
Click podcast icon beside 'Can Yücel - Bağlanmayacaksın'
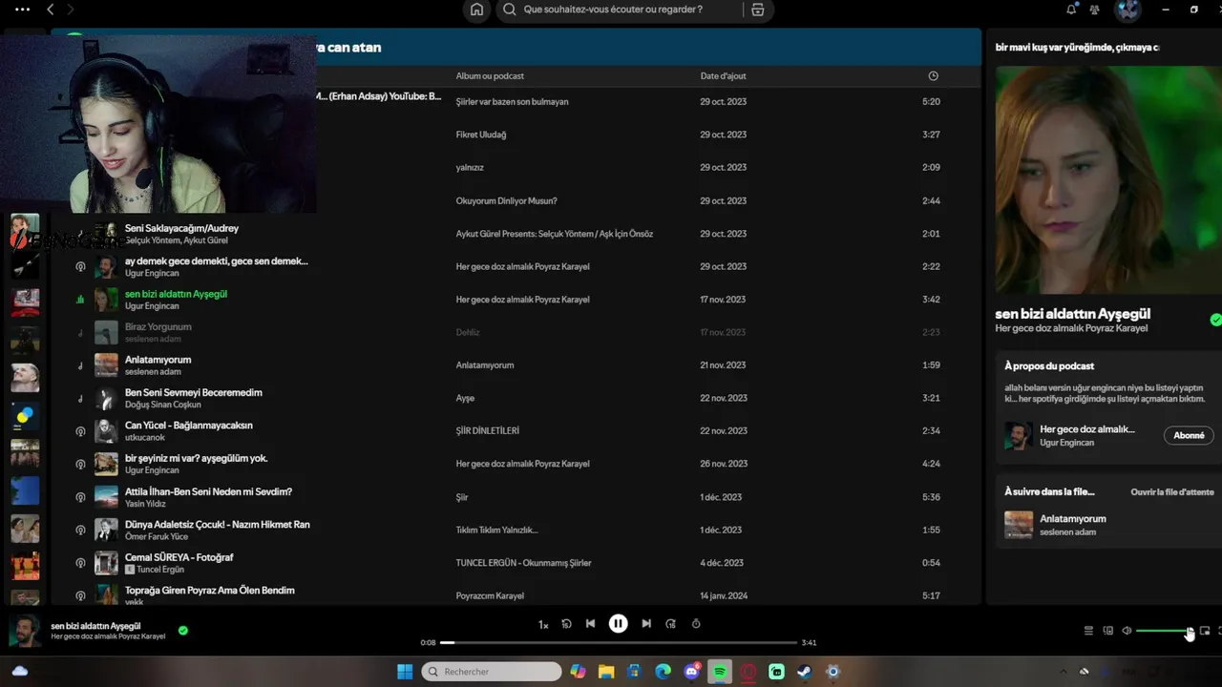80,431
